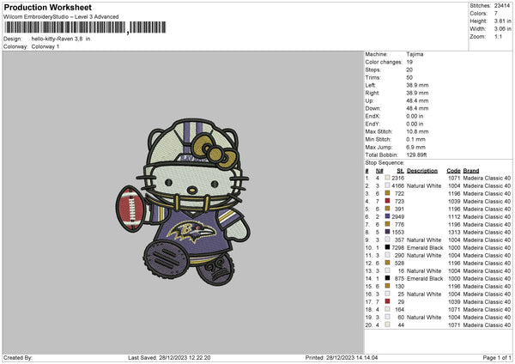Click the Min Stitch value 0.1 mm
This screenshot has height=364, width=515.
click(x=415, y=139)
